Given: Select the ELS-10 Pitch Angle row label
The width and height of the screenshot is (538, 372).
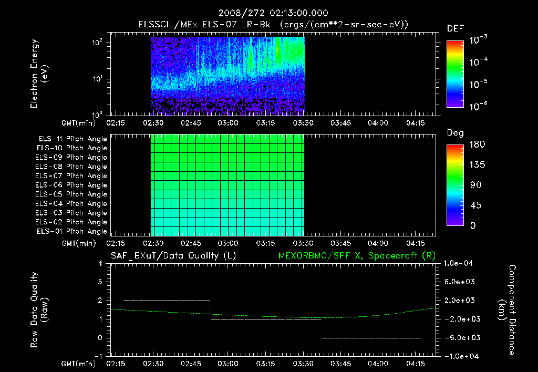Looking at the screenshot, I should (x=72, y=148).
